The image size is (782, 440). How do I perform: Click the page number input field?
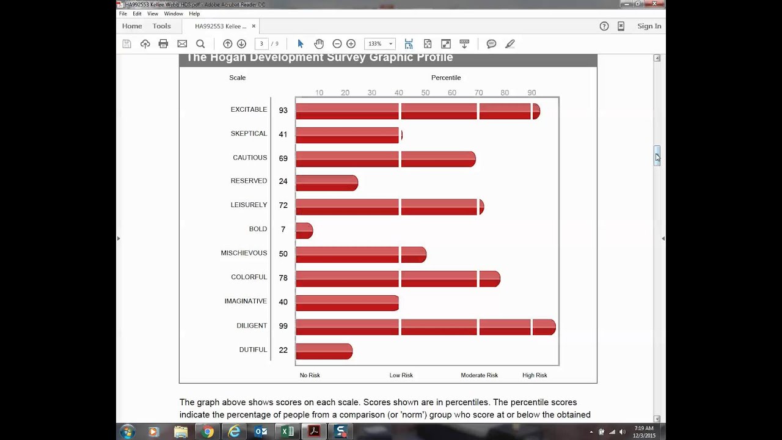[x=261, y=43]
